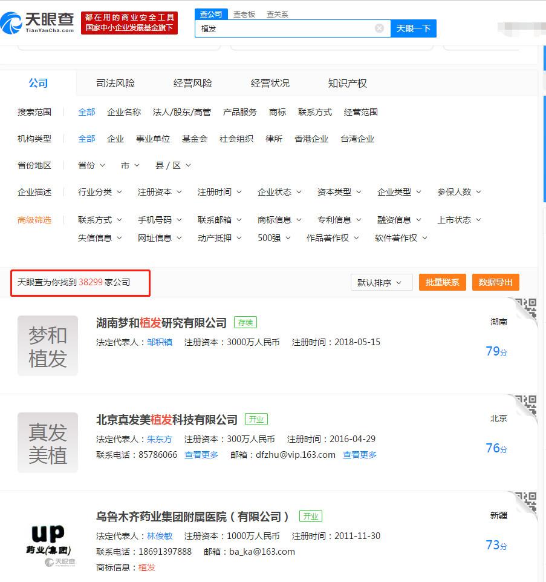Image resolution: width=546 pixels, height=582 pixels.
Task: Open the 默认排序 sort dropdown
Action: [x=381, y=283]
